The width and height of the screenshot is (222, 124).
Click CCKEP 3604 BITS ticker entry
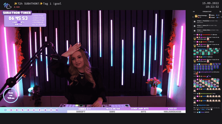pos(139,109)
